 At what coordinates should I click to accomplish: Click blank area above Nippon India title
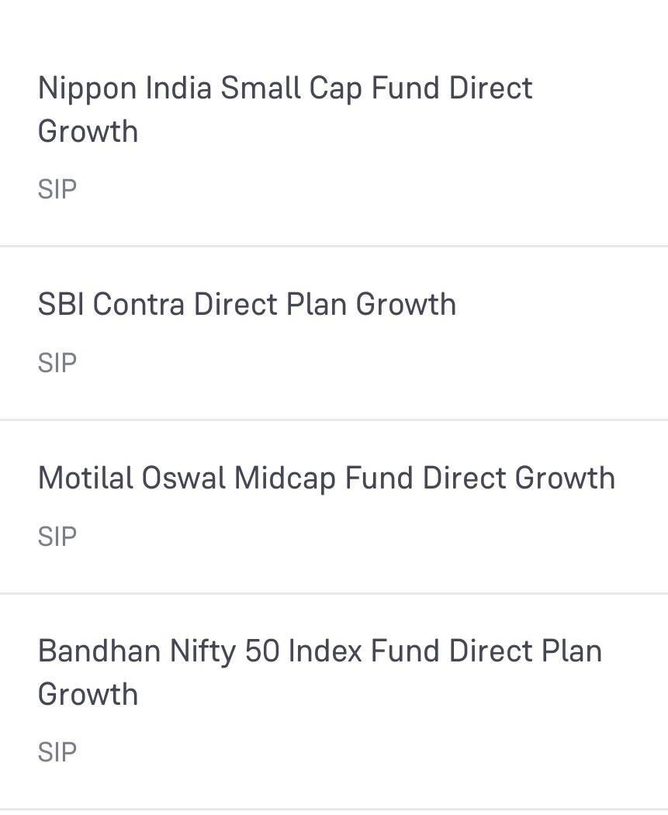coord(334,34)
